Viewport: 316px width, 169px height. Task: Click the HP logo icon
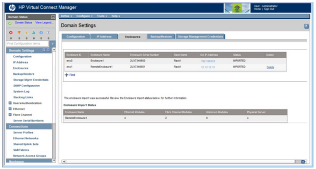[12, 8]
